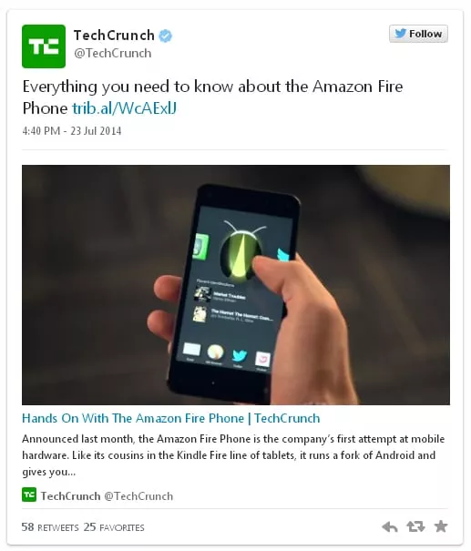Screen dimensions: 471x551
Task: Click the verified badge next to TechCrunch
Action: pyautogui.click(x=165, y=36)
